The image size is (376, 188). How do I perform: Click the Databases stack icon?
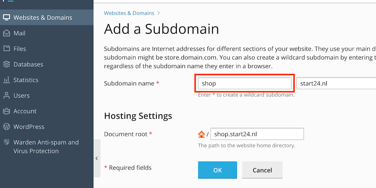(6, 64)
